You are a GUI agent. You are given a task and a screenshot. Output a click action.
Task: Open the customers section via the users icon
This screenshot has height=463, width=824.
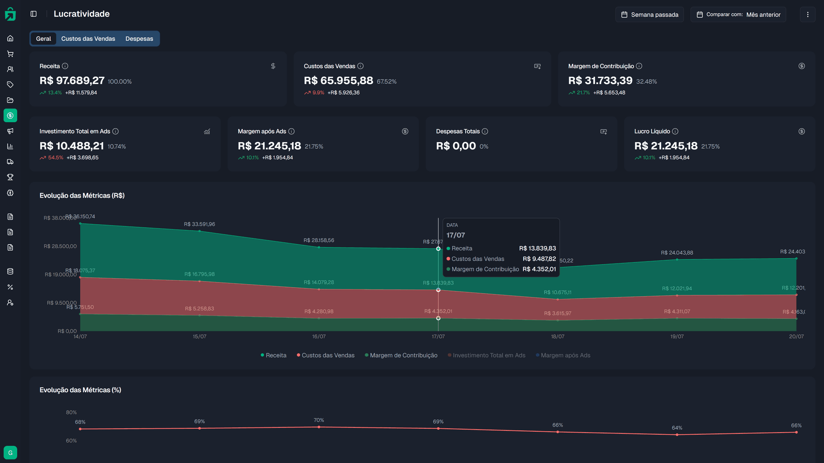coord(10,69)
